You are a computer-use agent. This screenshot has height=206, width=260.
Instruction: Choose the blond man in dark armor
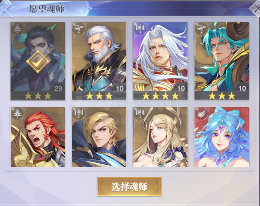pyautogui.click(x=99, y=137)
